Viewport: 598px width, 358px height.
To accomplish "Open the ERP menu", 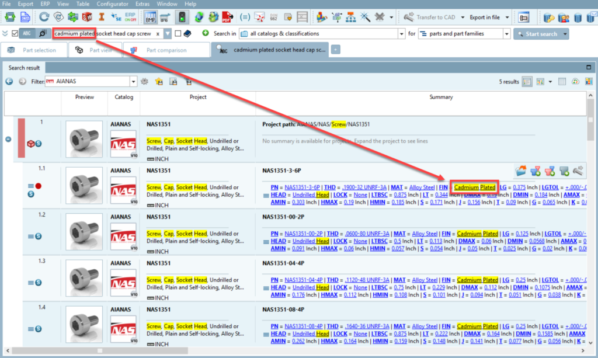I will [45, 4].
